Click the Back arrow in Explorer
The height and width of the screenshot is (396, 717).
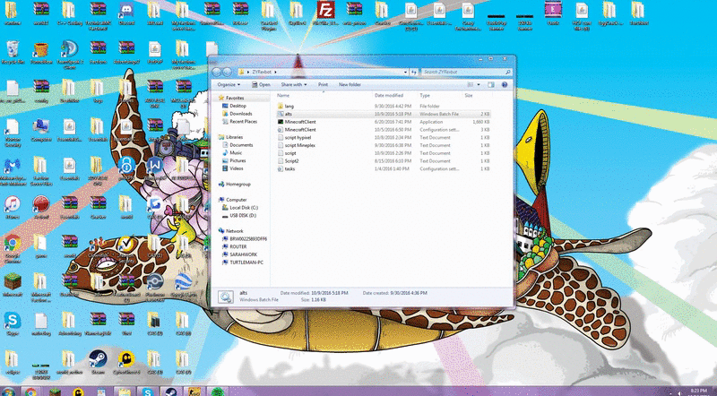point(216,73)
